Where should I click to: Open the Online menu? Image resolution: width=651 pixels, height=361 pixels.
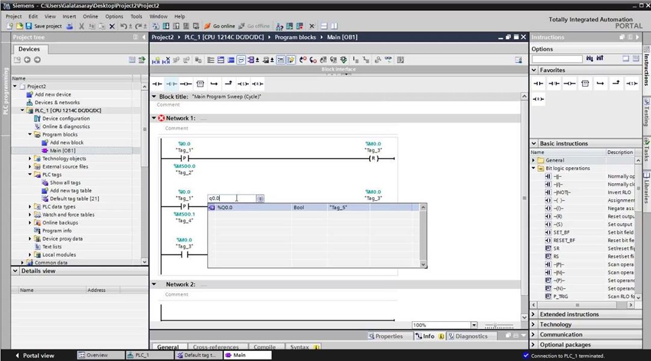[x=90, y=17]
